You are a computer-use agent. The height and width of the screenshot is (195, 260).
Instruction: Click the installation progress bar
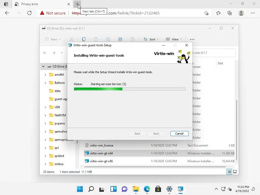click(x=130, y=89)
